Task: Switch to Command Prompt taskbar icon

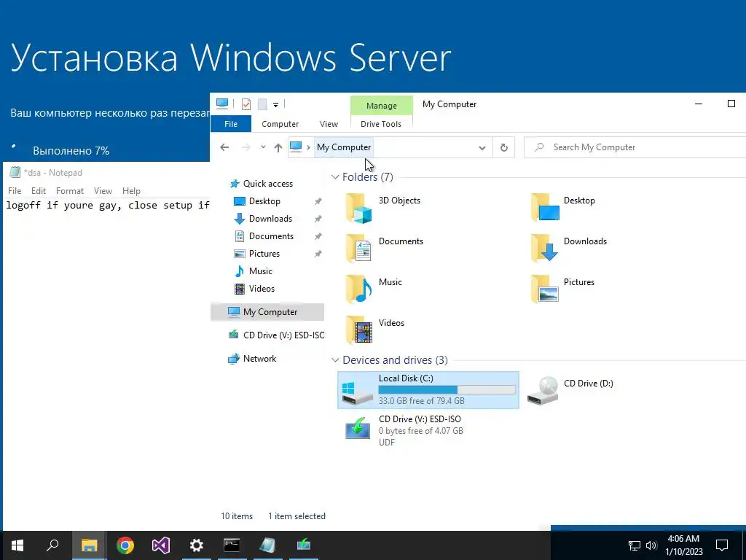Action: (232, 545)
